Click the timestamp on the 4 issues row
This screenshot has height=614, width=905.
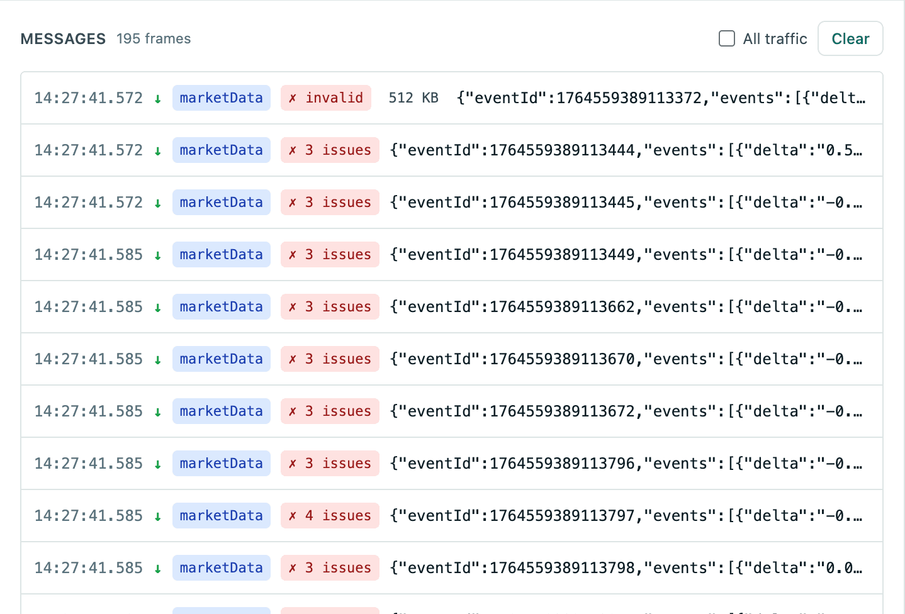(x=89, y=515)
